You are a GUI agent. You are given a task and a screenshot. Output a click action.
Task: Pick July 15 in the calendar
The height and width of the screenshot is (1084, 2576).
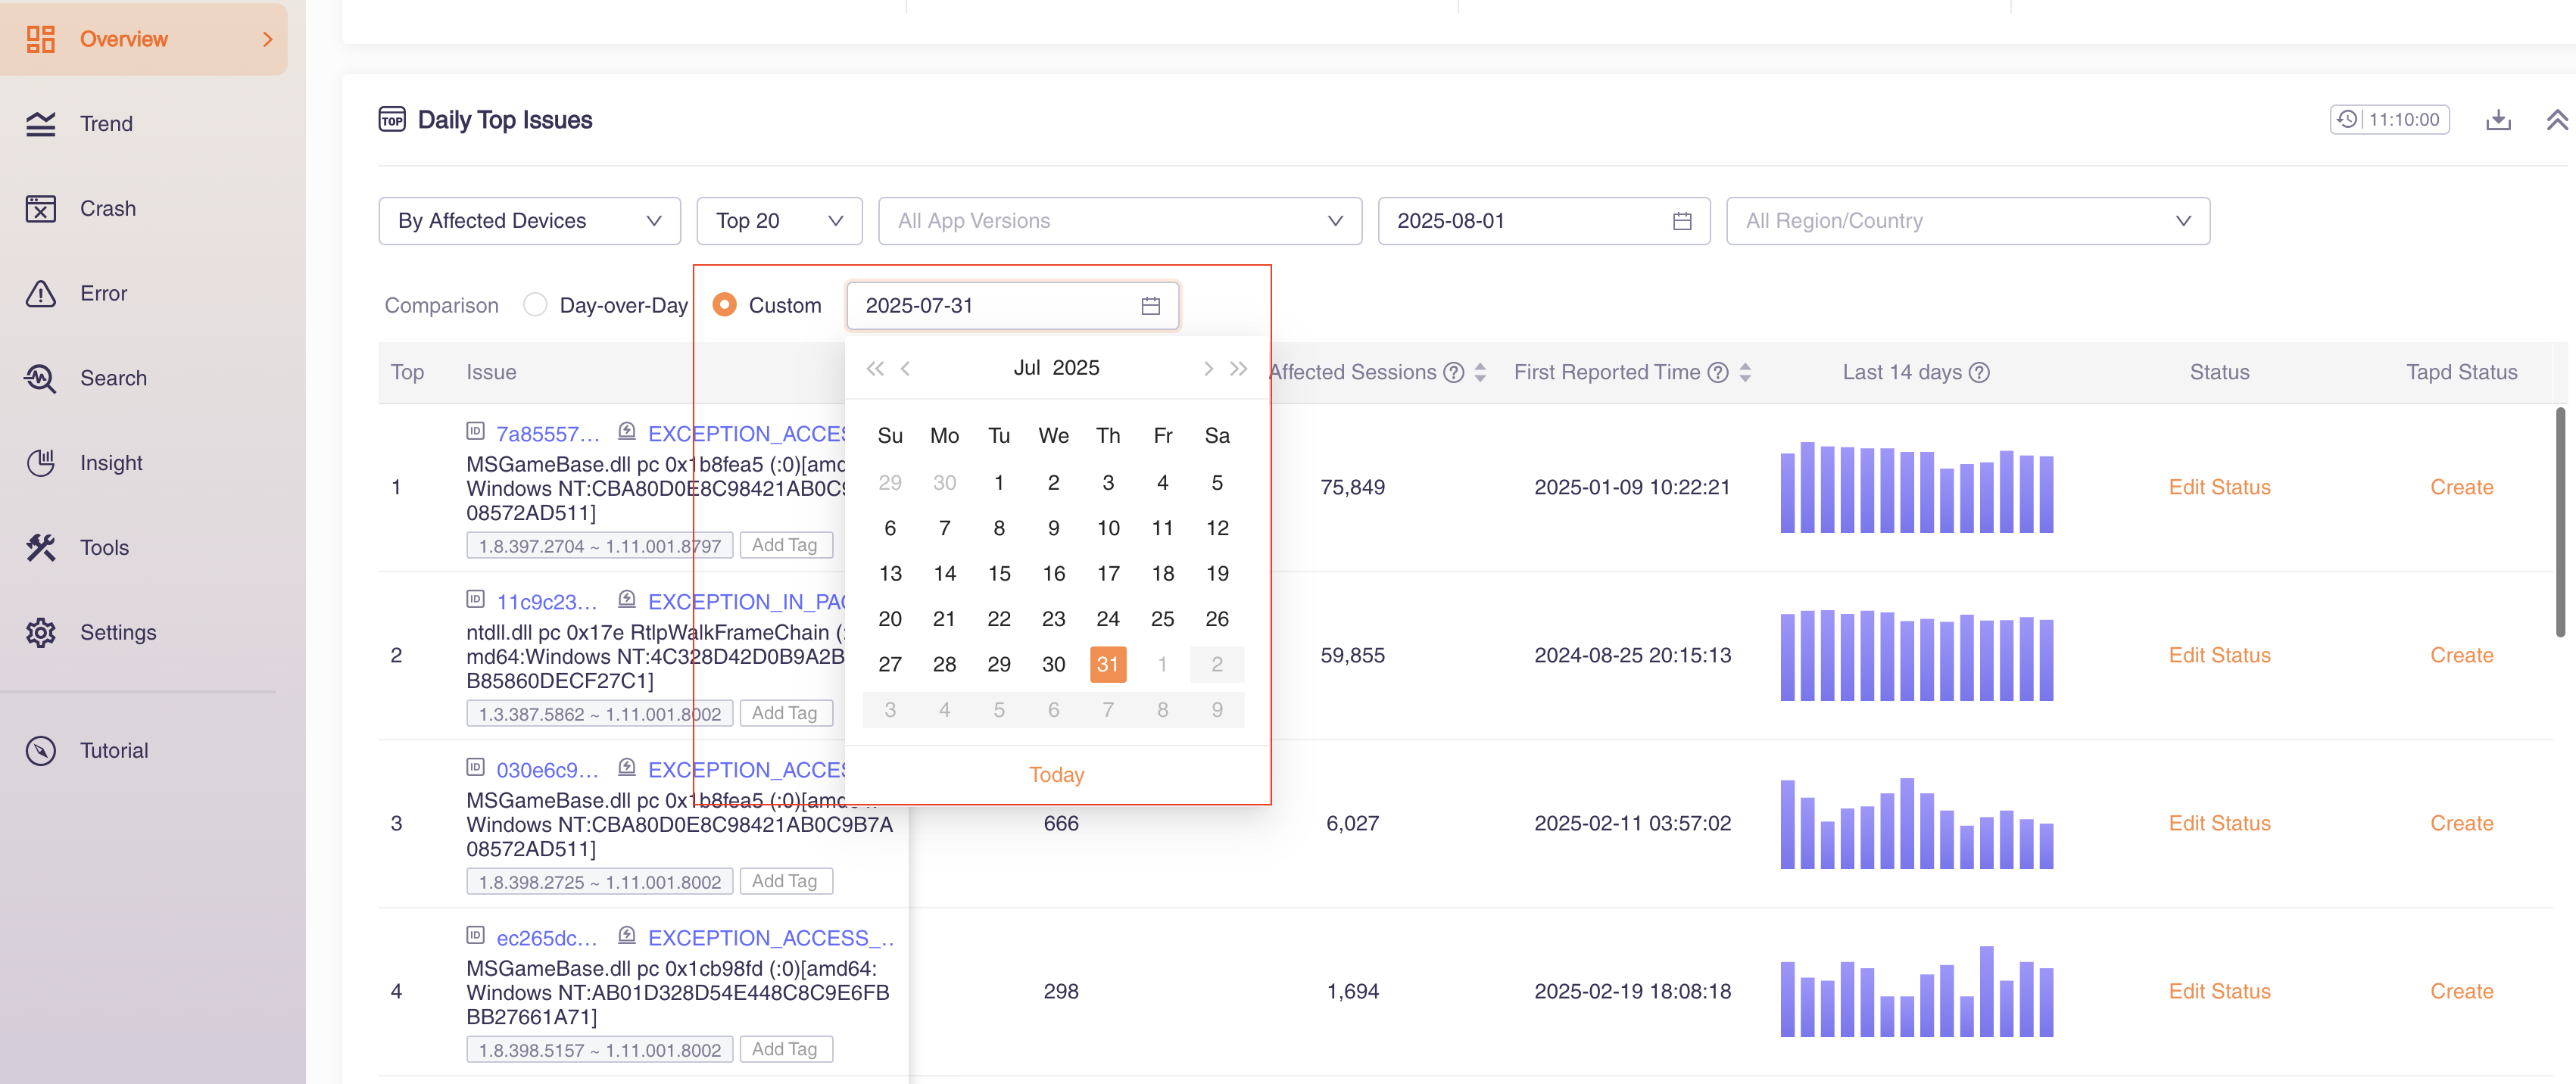[x=998, y=574]
